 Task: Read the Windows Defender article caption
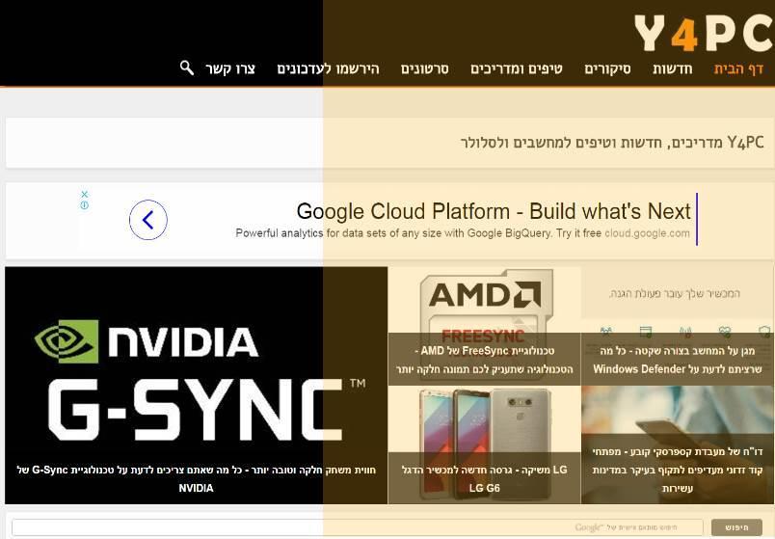pos(678,360)
